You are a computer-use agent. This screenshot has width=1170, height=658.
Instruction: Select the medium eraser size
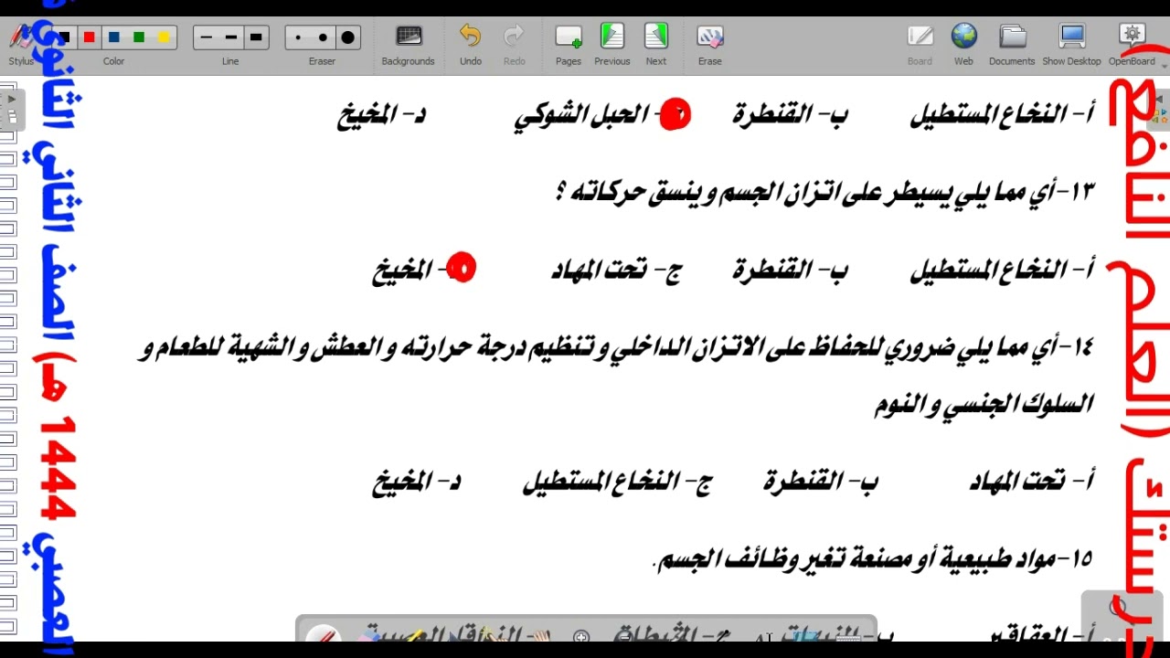point(323,37)
